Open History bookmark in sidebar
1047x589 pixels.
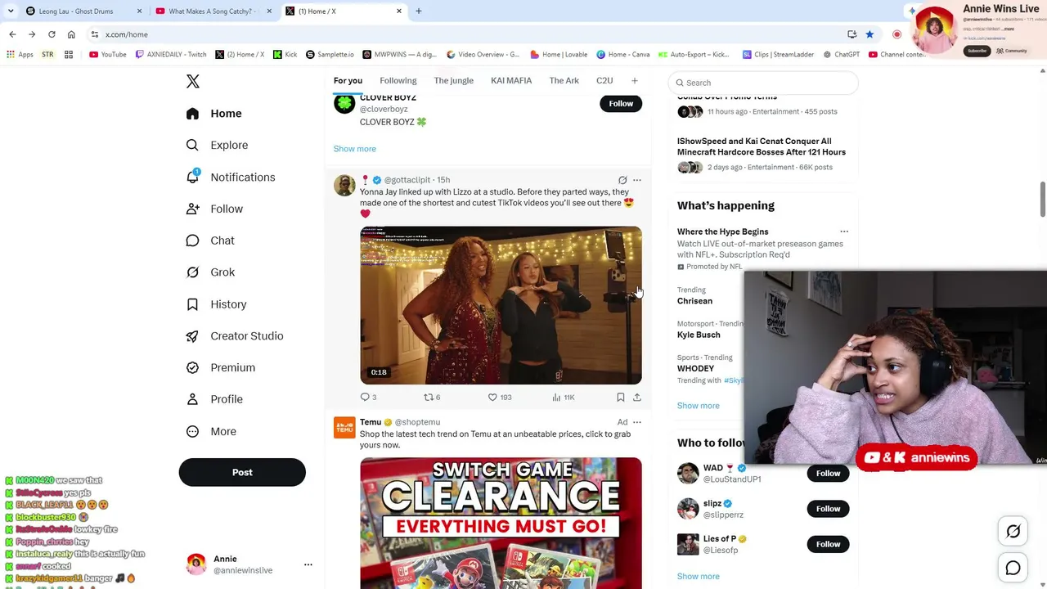coord(192,304)
